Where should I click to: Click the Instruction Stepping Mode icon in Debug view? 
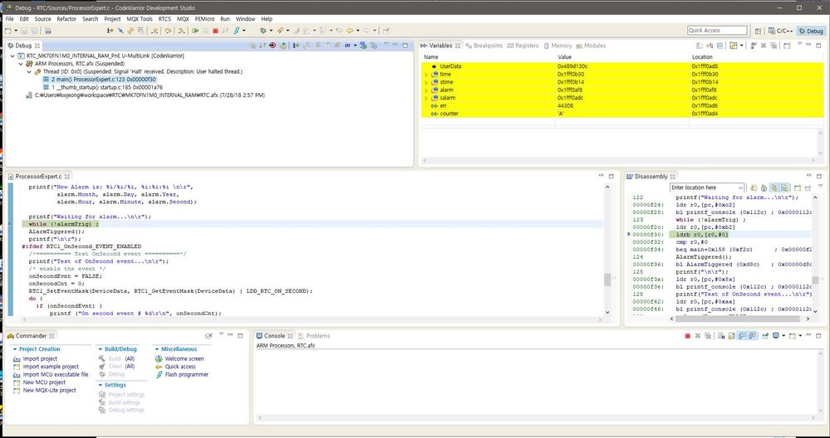point(296,46)
